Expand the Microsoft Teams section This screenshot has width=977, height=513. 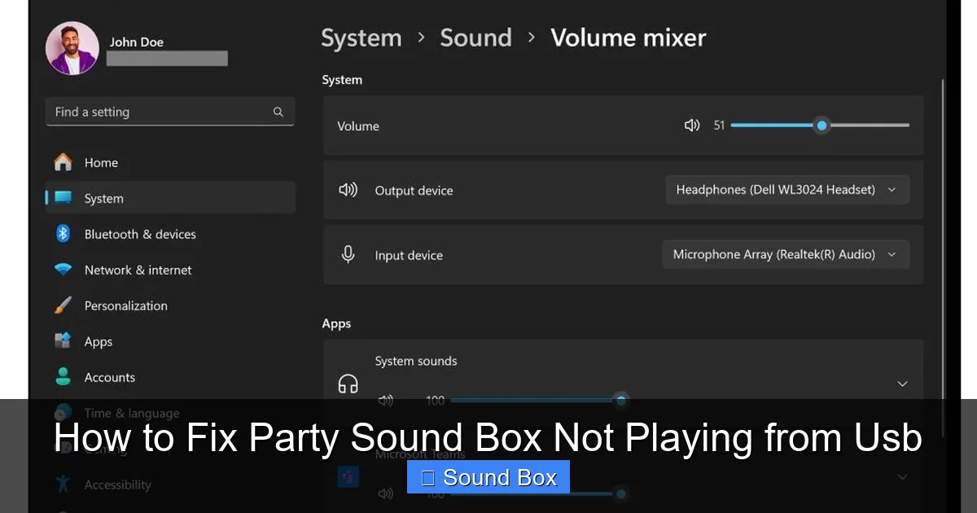coord(902,476)
